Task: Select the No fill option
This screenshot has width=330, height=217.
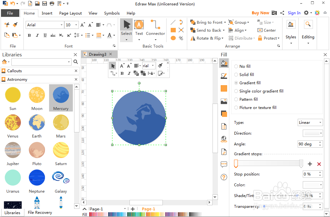Action: [242, 66]
